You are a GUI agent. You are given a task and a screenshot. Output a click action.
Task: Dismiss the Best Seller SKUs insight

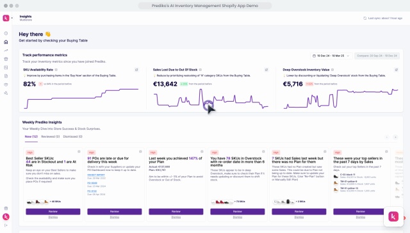[53, 218]
